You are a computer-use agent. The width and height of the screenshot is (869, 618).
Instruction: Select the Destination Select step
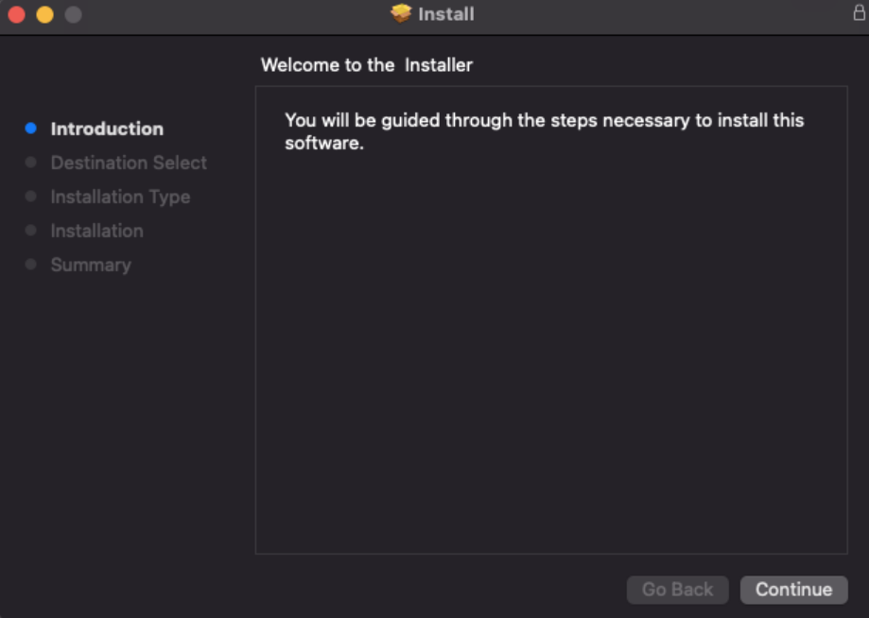pos(129,163)
